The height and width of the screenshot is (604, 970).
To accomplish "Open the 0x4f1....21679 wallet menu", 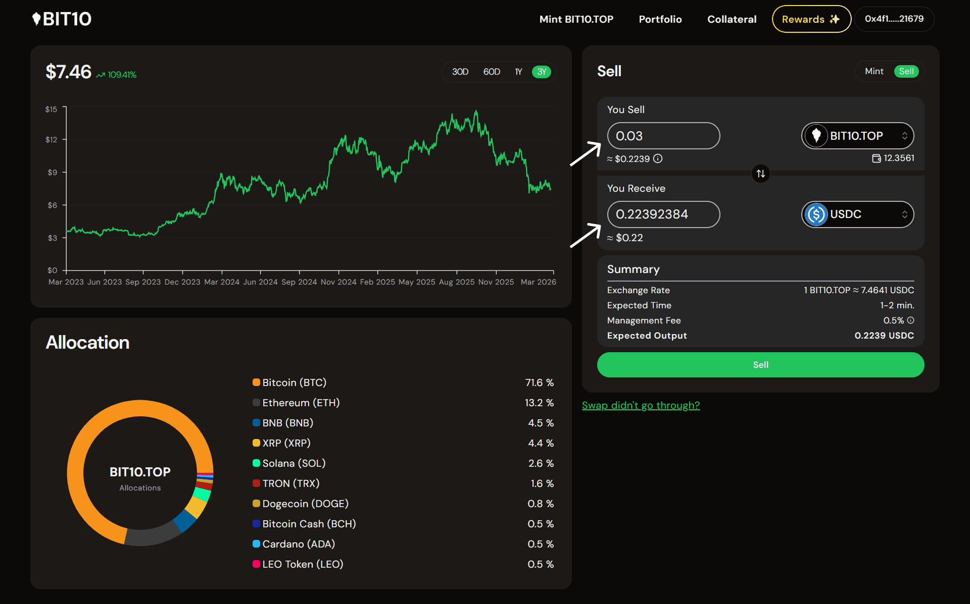I will pyautogui.click(x=894, y=19).
